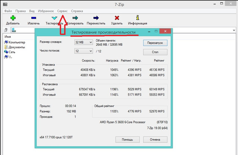
Task: Select Сеть network item in the list
Action: point(10,52)
